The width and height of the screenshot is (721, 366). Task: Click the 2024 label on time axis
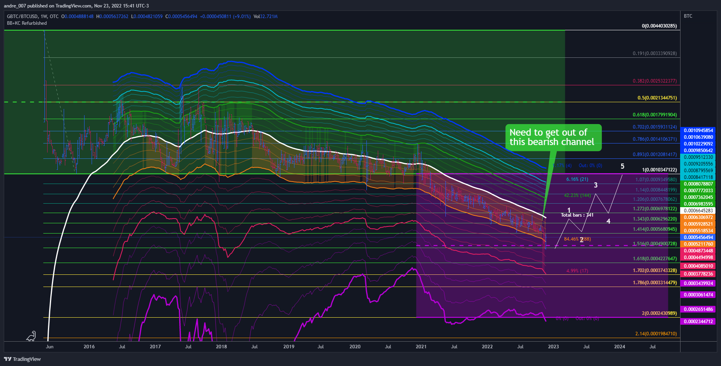pos(620,347)
